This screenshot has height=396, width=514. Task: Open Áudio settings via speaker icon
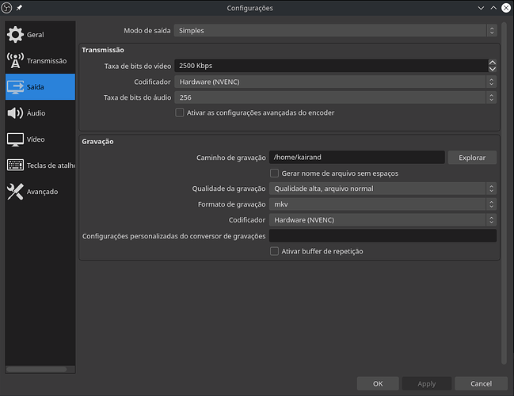(x=15, y=113)
